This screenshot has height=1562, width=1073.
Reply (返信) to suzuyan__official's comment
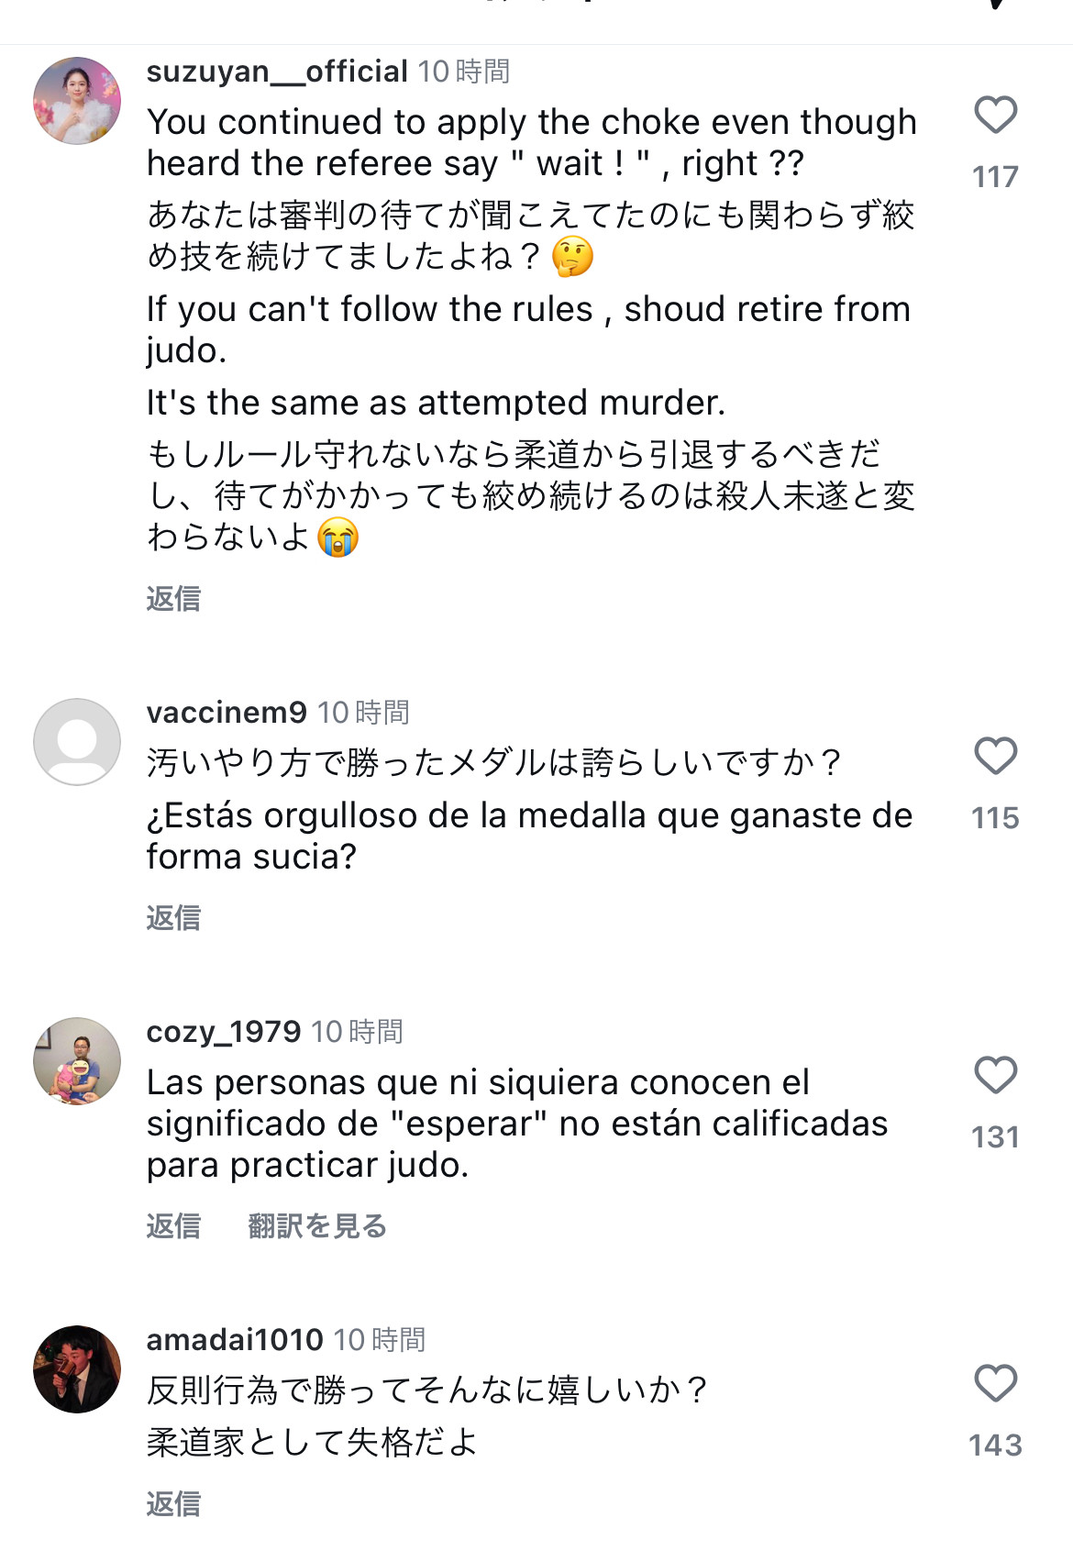coord(173,599)
